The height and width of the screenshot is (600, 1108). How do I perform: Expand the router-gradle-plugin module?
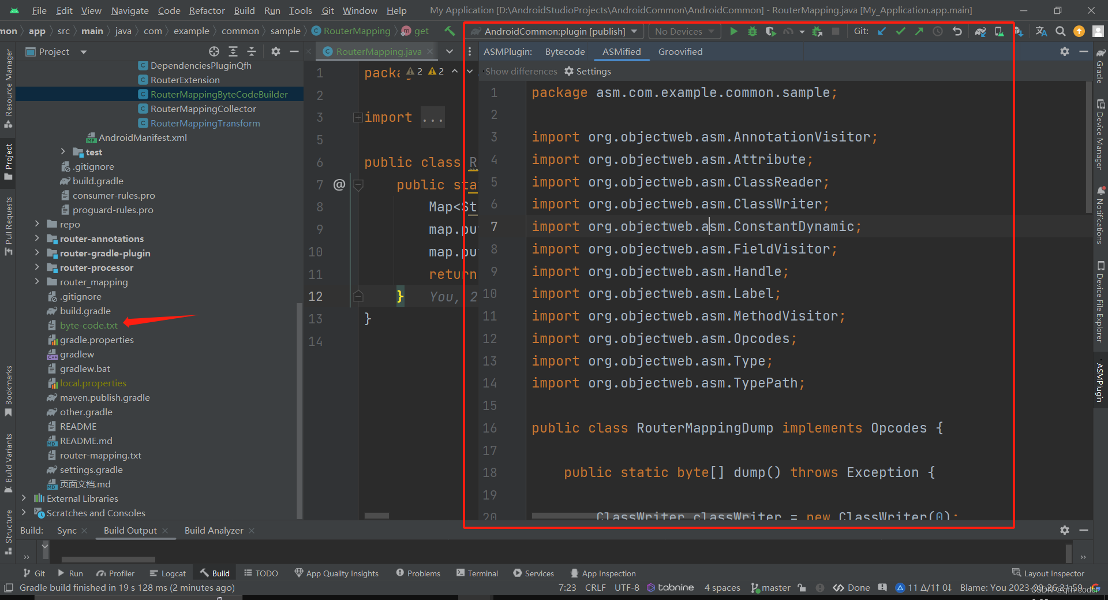pyautogui.click(x=37, y=253)
